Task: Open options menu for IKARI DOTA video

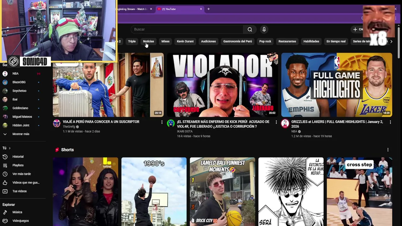Action: 276,122
